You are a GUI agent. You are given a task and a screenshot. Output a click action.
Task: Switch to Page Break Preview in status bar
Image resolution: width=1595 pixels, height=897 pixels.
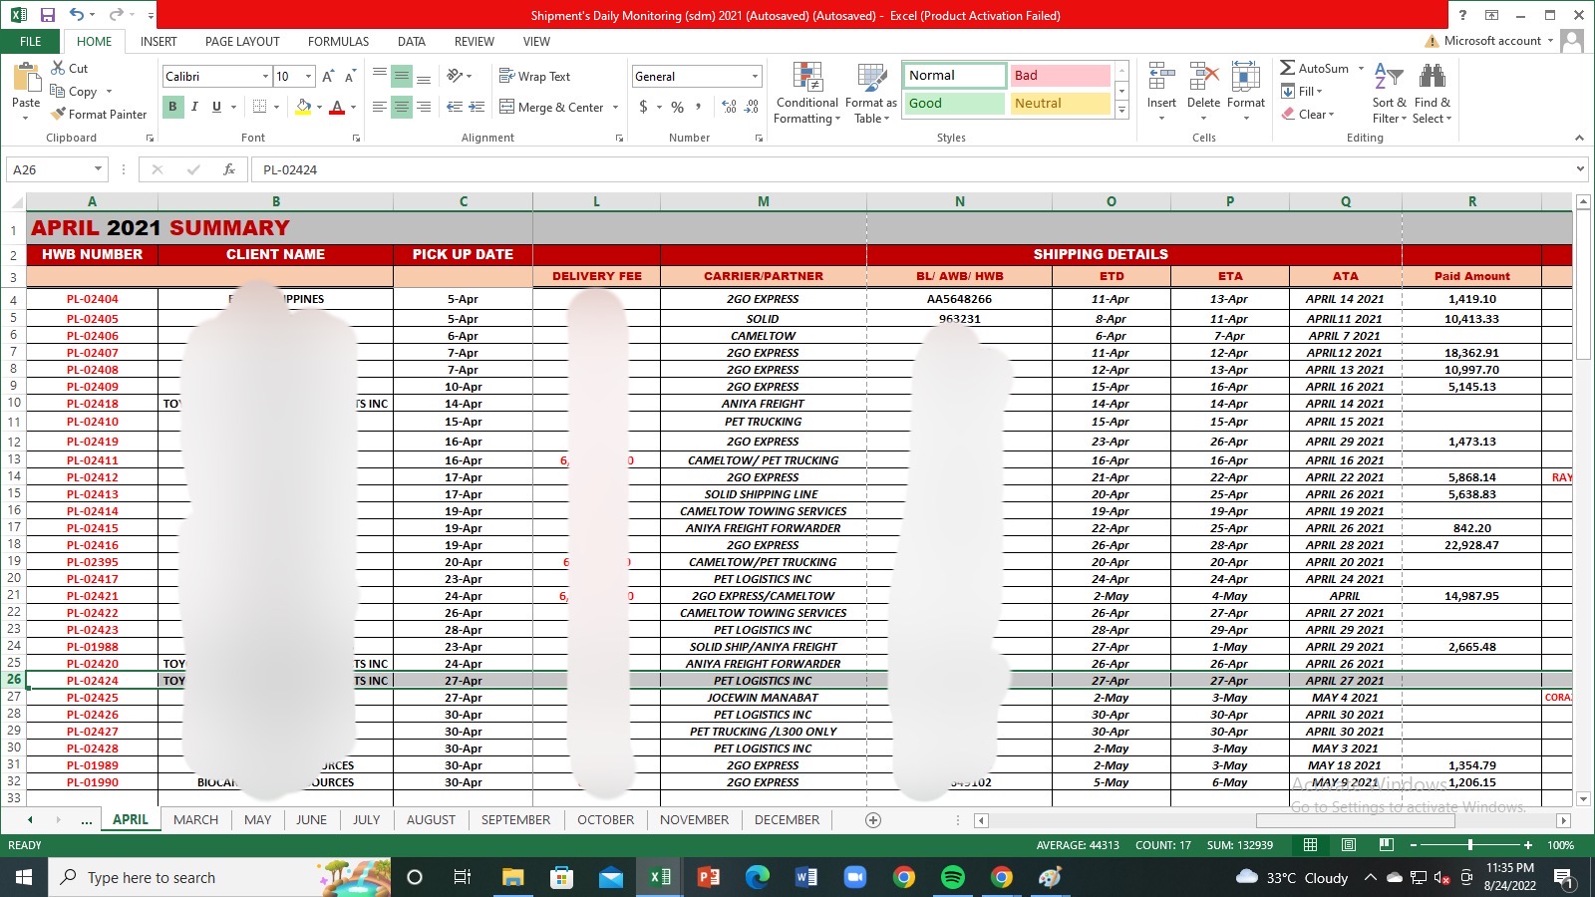1386,845
